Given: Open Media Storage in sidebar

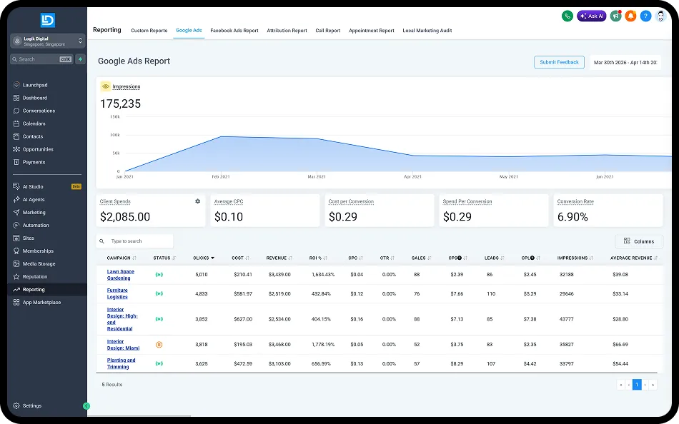Looking at the screenshot, I should pyautogui.click(x=39, y=263).
